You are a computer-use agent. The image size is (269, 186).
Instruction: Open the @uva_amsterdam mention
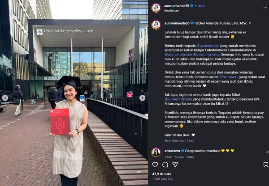[178, 55]
